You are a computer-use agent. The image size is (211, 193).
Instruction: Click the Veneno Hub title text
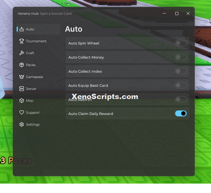pyautogui.click(x=28, y=13)
